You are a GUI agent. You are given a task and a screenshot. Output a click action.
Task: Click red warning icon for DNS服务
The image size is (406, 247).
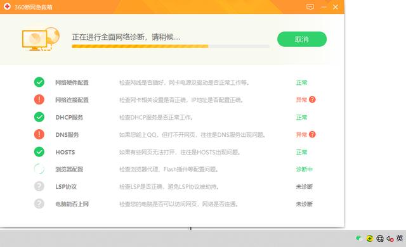coord(39,134)
